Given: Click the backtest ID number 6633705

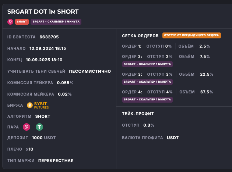Looking at the screenshot, I should (49, 37).
